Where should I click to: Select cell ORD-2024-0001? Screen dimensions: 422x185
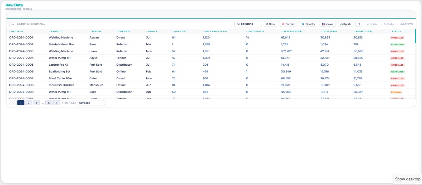(21, 38)
